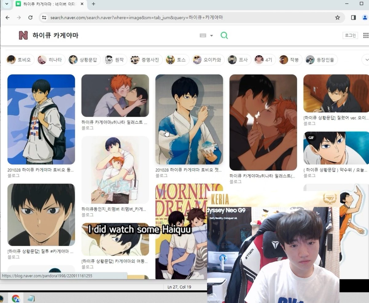Select the 등장인물 filter chip
This screenshot has width=369, height=303.
tap(321, 60)
